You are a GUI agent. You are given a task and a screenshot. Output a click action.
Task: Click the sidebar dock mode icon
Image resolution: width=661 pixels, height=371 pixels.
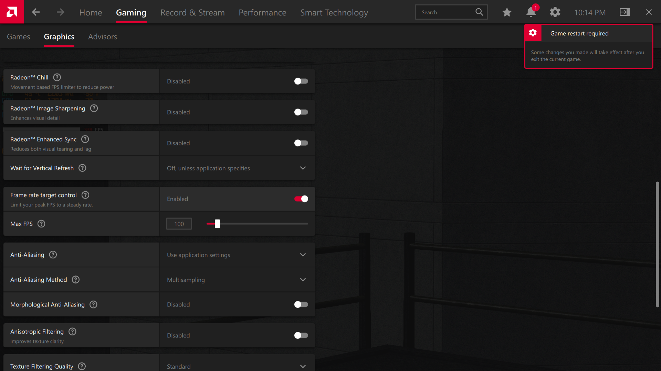tap(625, 12)
